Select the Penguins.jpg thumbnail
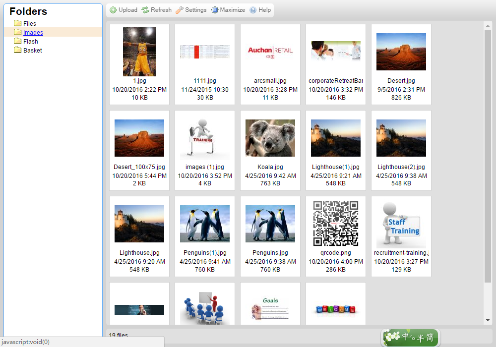Viewport: 496px width, 347px height. coord(270,224)
